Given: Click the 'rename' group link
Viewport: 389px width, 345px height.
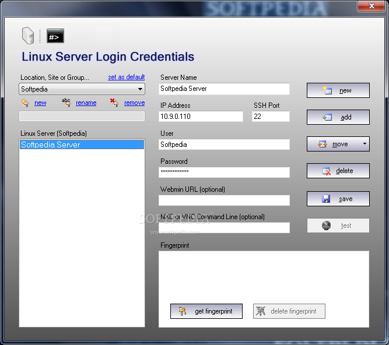Looking at the screenshot, I should 86,103.
